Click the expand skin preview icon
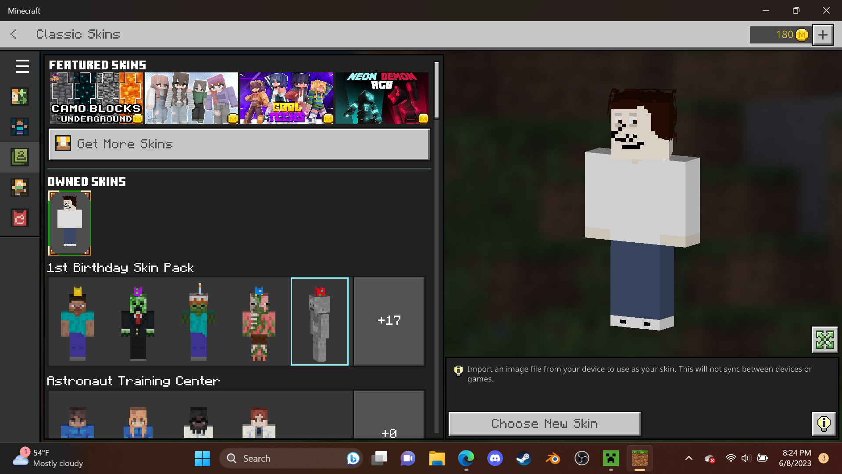842x474 pixels. coord(825,339)
